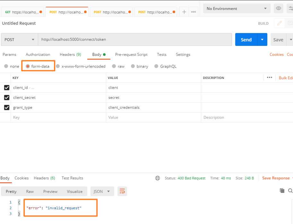Open the column options ellipsis near Bulk Edit
The image size is (293, 224).
point(270,78)
